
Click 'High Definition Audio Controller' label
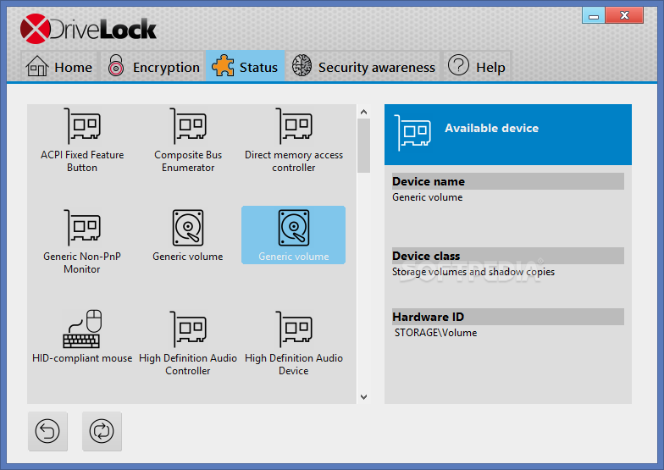pyautogui.click(x=188, y=364)
